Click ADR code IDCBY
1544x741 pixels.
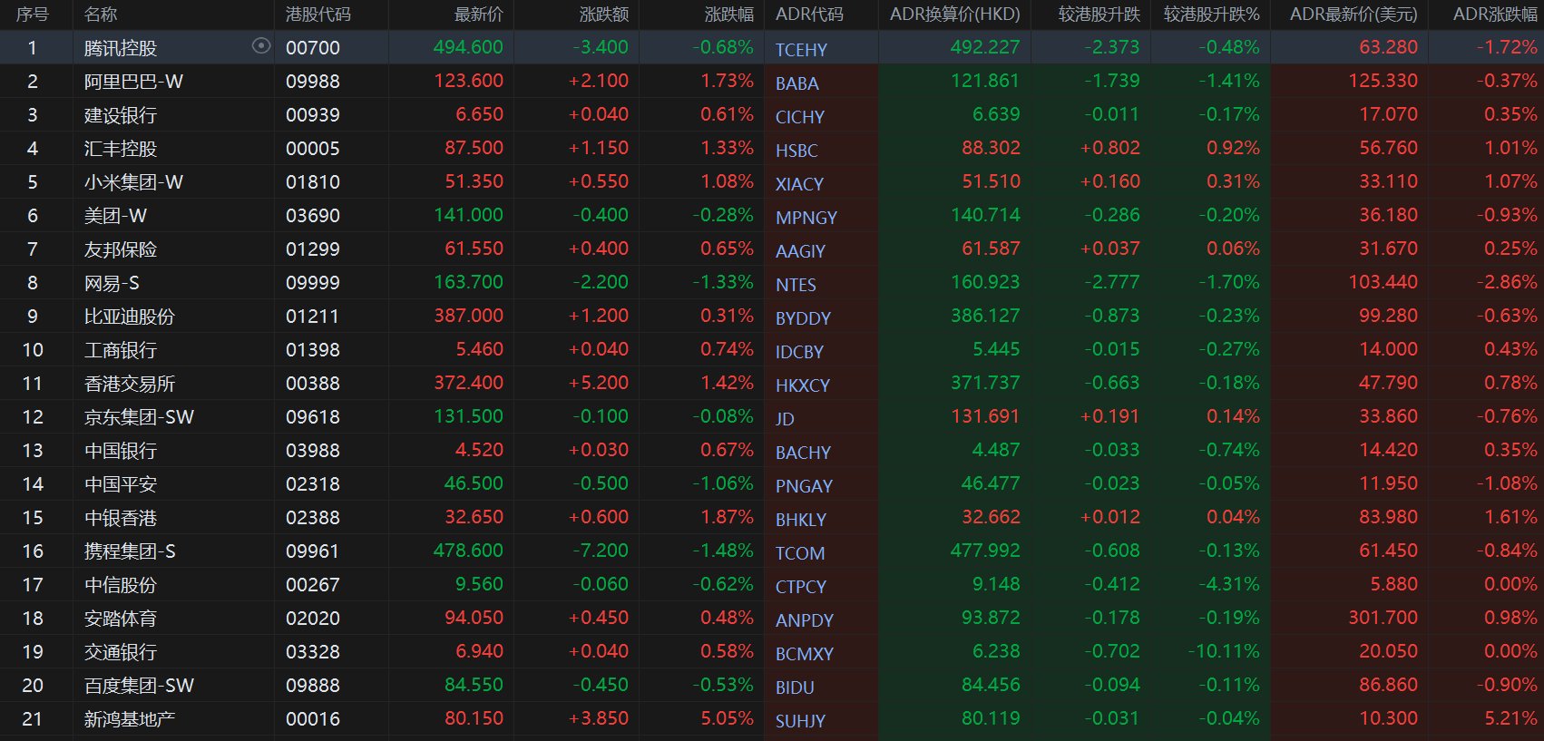[799, 352]
